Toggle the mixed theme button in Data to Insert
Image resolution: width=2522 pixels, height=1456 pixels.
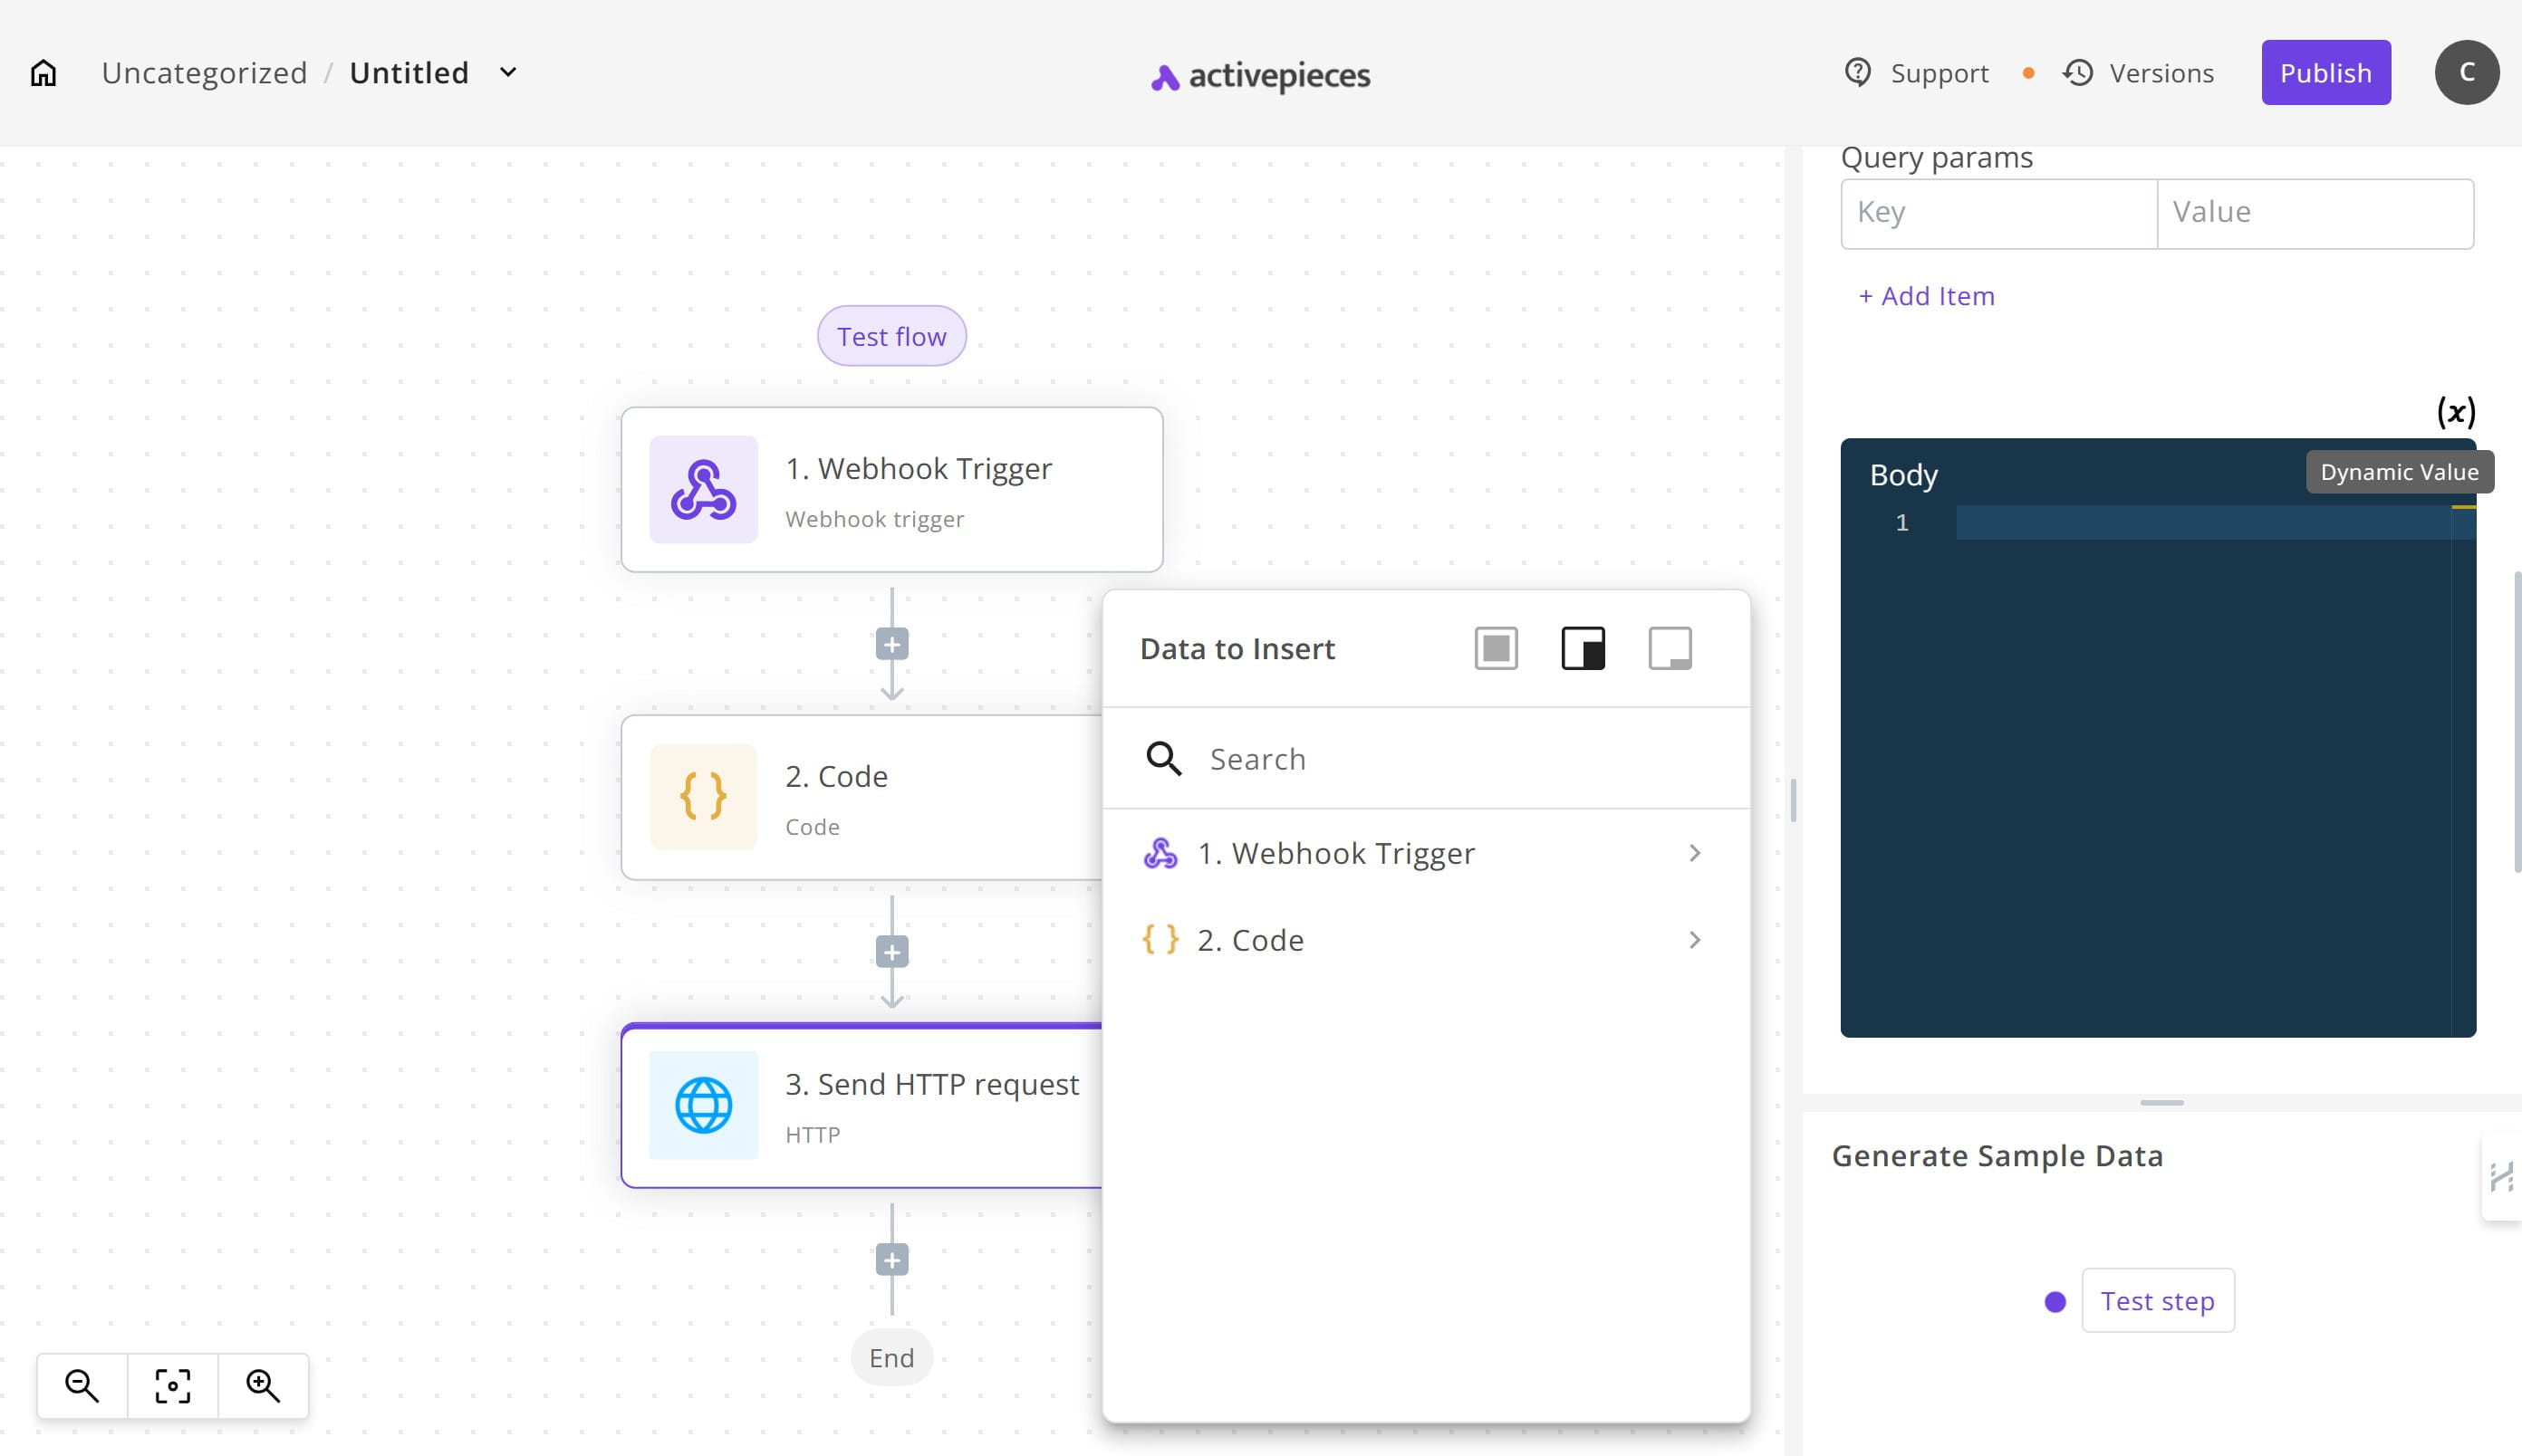[1583, 648]
